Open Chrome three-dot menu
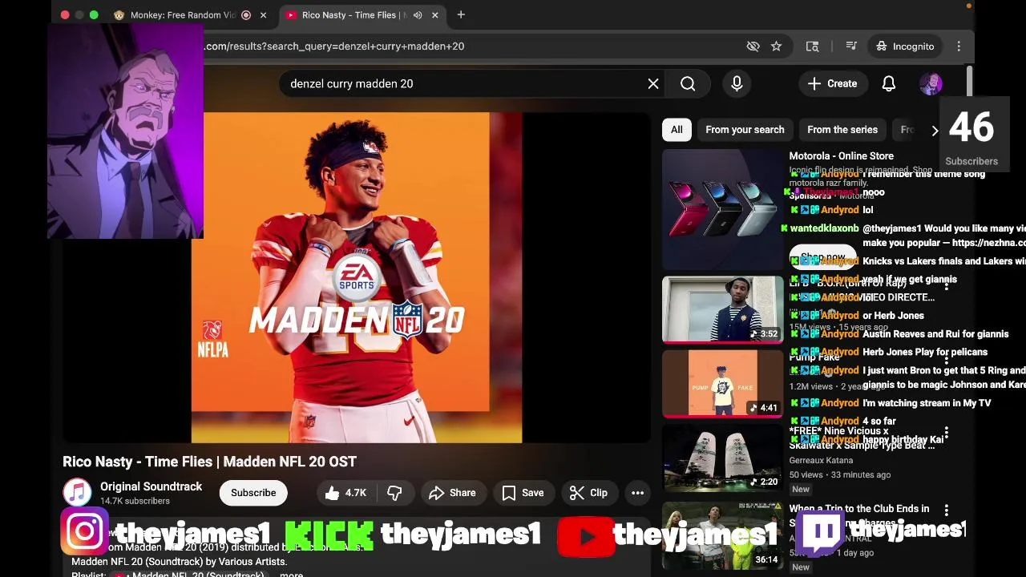The height and width of the screenshot is (577, 1026). pyautogui.click(x=959, y=46)
